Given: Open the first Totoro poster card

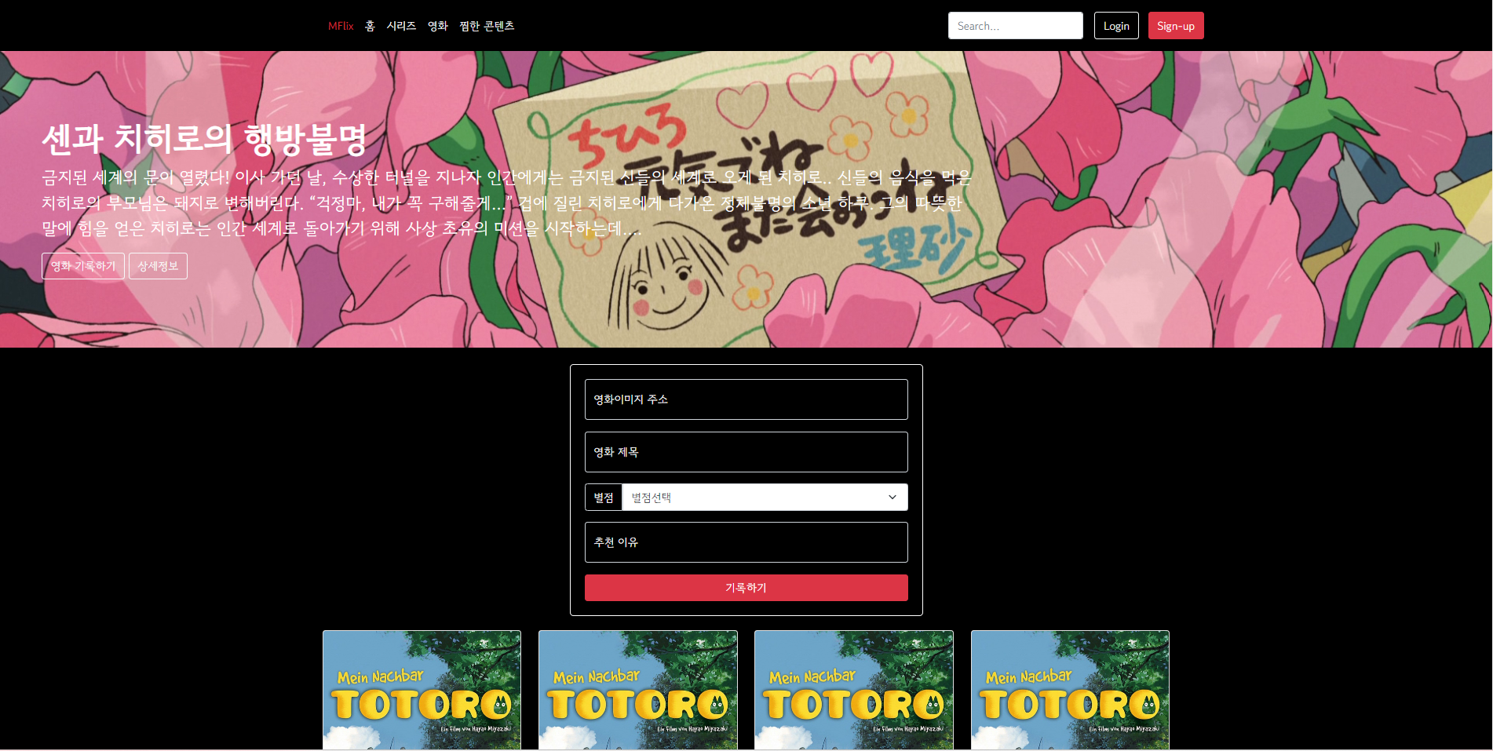Looking at the screenshot, I should click(x=422, y=690).
